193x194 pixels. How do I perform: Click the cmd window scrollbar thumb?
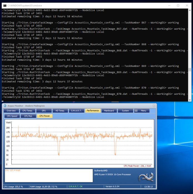point(190,70)
